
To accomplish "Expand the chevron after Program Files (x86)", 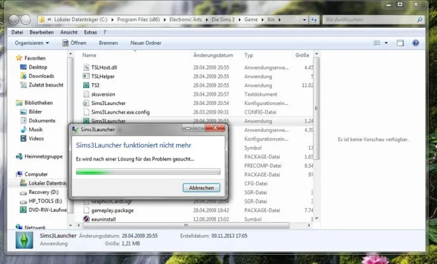I will (x=164, y=20).
